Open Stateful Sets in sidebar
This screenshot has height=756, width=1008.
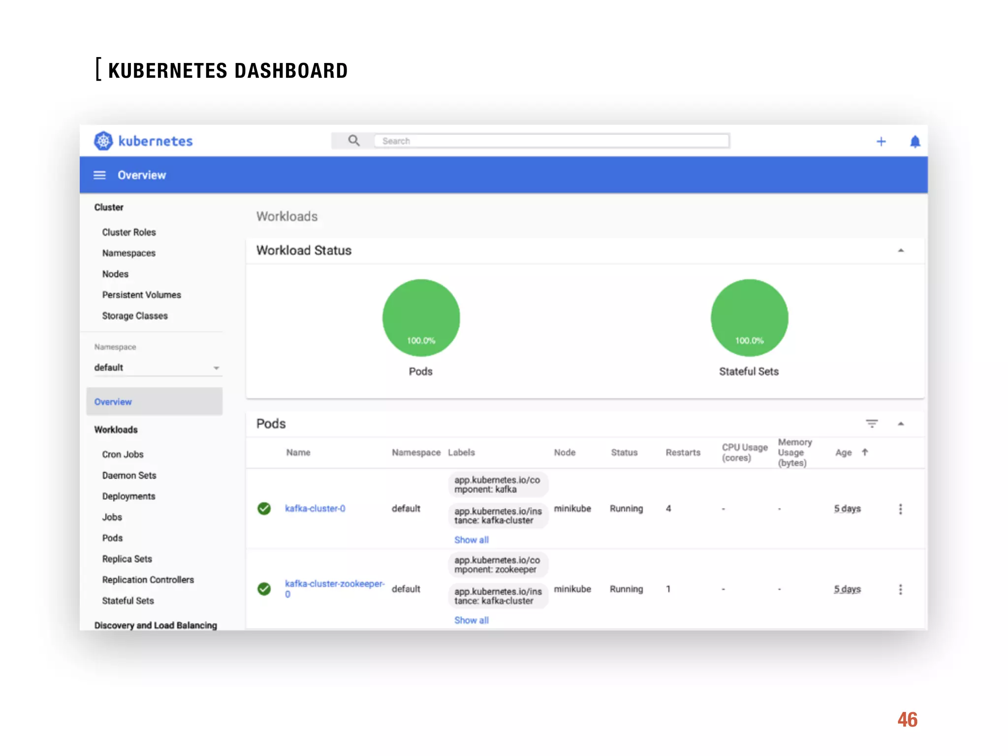128,601
